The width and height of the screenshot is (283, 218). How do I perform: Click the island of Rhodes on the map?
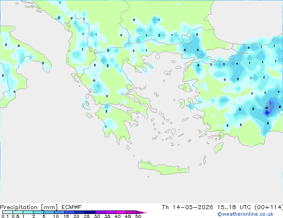tap(219, 148)
